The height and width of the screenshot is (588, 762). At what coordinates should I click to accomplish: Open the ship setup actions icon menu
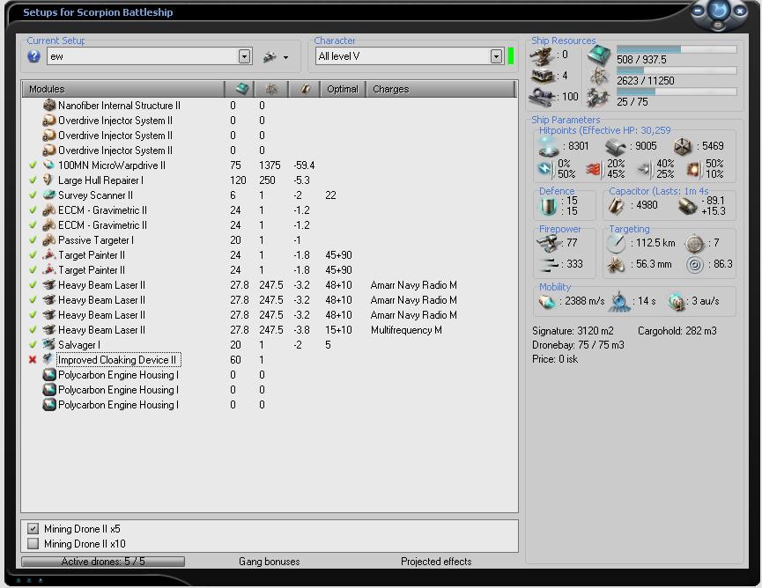click(x=270, y=57)
